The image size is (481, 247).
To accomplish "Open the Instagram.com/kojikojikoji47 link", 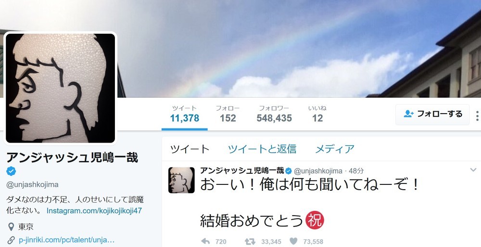I will [x=94, y=211].
